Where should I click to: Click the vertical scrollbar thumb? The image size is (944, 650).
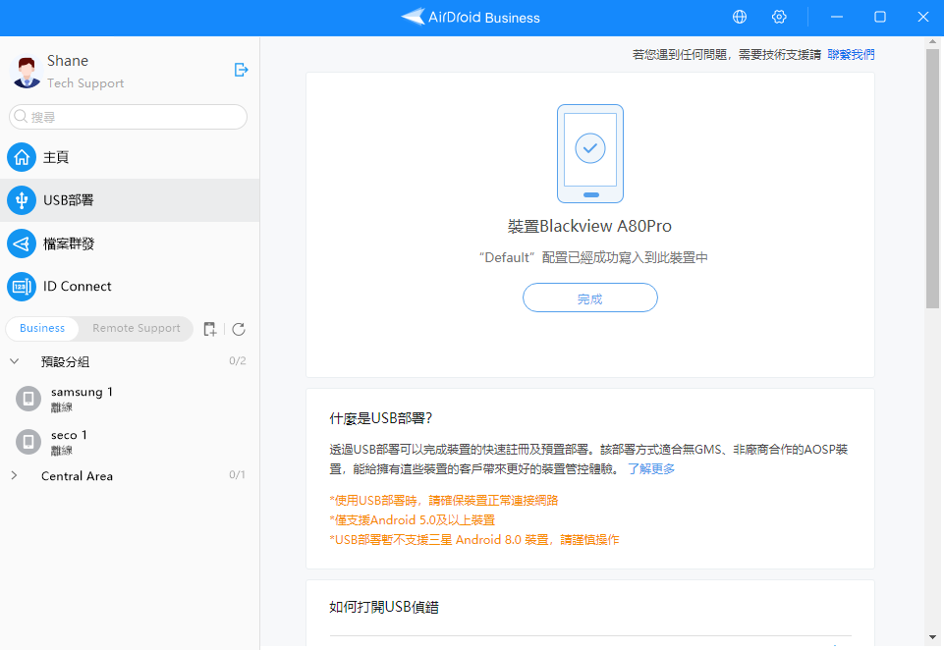coord(932,179)
